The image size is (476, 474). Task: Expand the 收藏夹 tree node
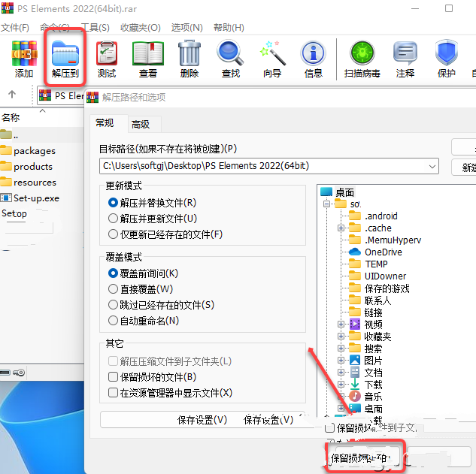(x=341, y=336)
